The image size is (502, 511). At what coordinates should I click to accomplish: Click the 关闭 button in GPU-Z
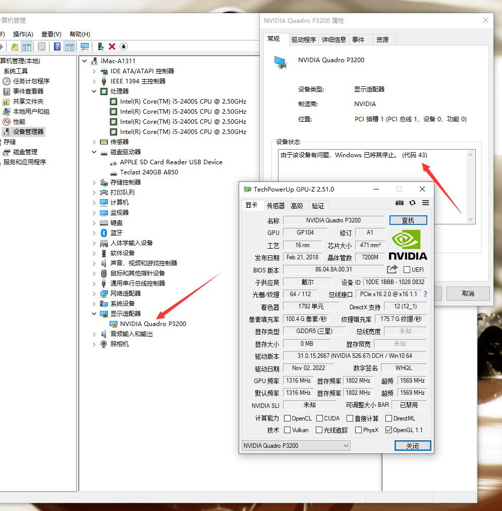tap(413, 445)
